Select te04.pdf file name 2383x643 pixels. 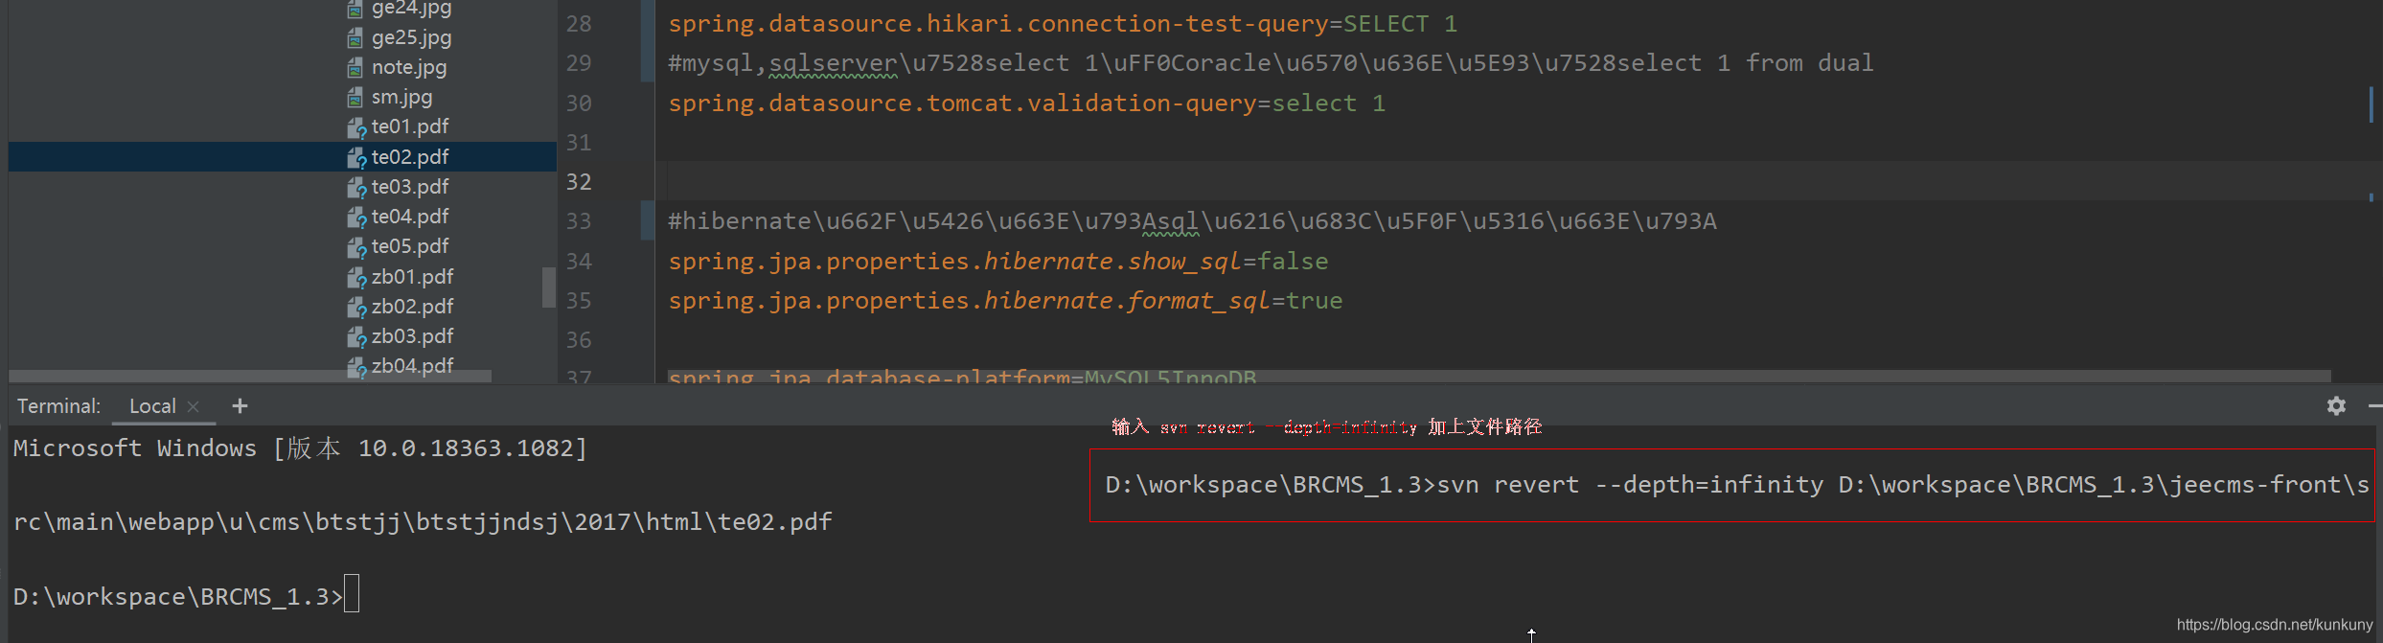(410, 217)
